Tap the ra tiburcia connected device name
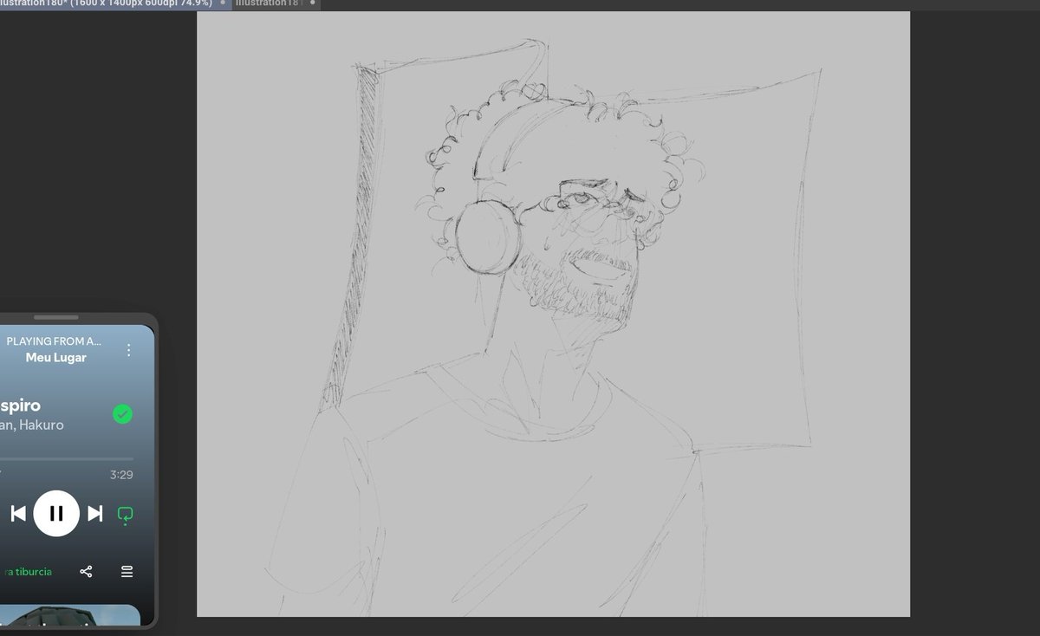The image size is (1040, 636). (x=26, y=572)
